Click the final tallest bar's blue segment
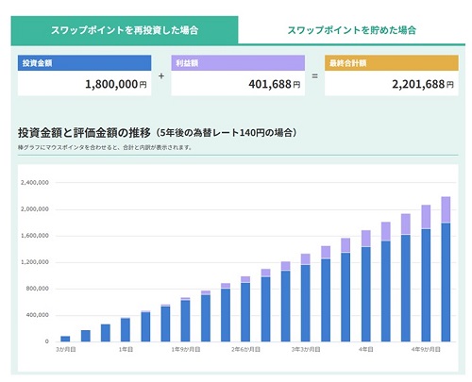Image resolution: width=472 pixels, height=382 pixels. 446,282
